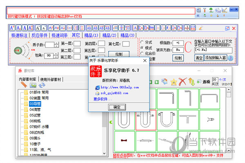Click the Word document icon in input bar
Image resolution: width=245 pixels, height=163 pixels.
198,10
